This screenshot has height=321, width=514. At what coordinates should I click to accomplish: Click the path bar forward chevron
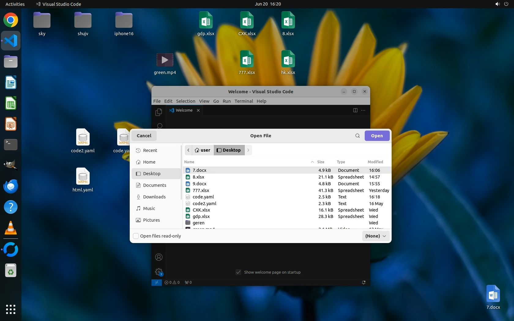click(248, 150)
